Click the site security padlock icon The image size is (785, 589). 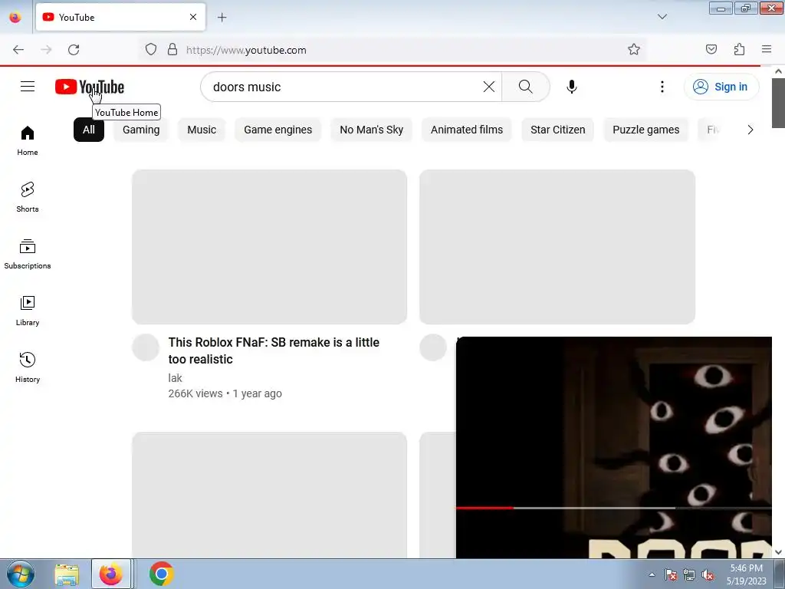point(172,50)
